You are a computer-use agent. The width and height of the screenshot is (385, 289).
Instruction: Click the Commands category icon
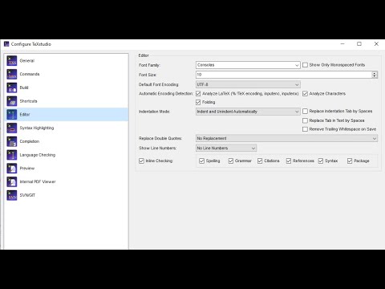point(12,74)
